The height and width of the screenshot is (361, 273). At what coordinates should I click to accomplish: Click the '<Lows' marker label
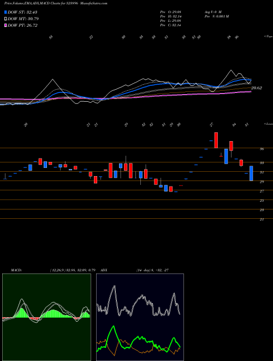268,124
